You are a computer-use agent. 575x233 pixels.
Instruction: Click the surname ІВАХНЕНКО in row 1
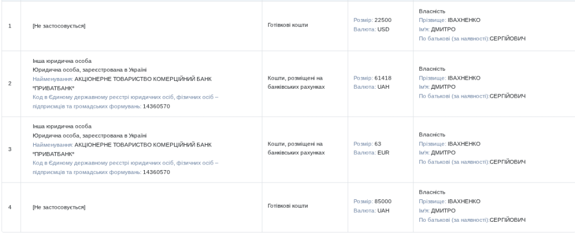(464, 20)
